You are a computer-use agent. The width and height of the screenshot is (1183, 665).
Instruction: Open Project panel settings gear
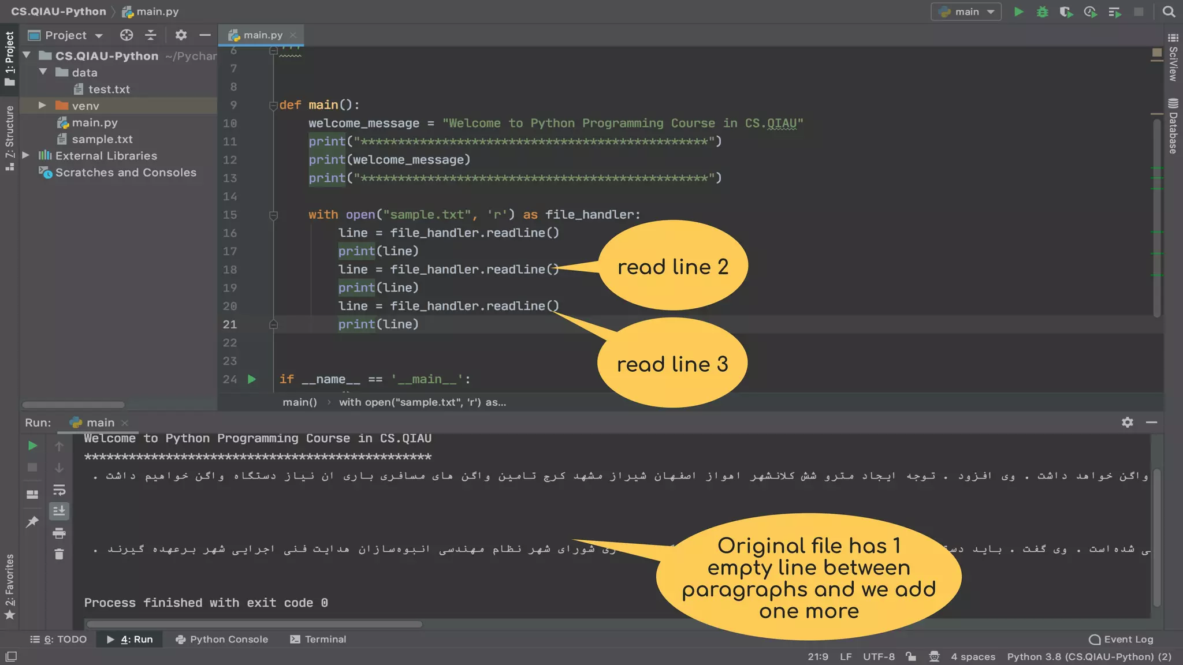pos(181,35)
